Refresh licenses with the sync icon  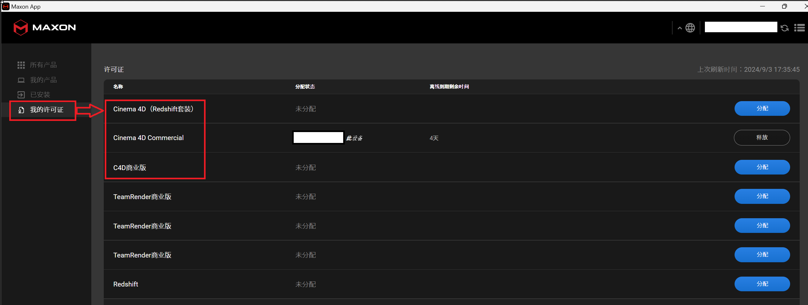point(785,28)
